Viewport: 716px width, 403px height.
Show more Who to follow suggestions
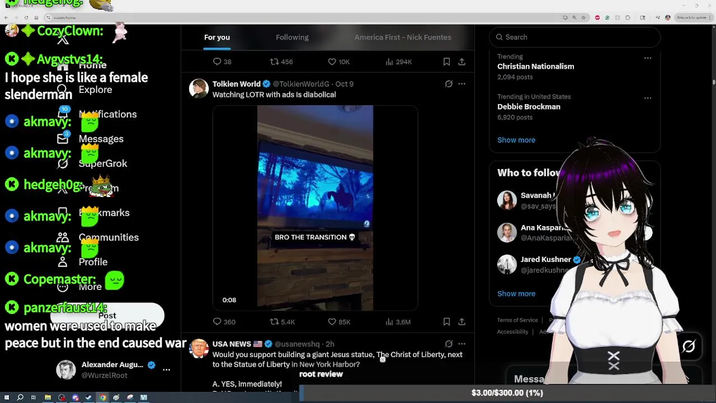tap(516, 293)
